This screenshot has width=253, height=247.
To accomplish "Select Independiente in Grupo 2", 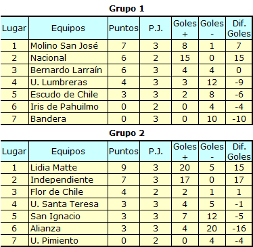I will click(x=62, y=180).
